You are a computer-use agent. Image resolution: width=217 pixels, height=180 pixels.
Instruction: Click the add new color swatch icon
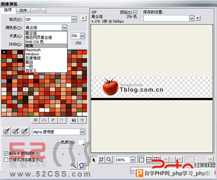74,120
